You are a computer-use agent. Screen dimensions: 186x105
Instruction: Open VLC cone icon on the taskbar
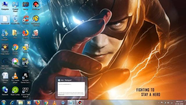(54, 102)
